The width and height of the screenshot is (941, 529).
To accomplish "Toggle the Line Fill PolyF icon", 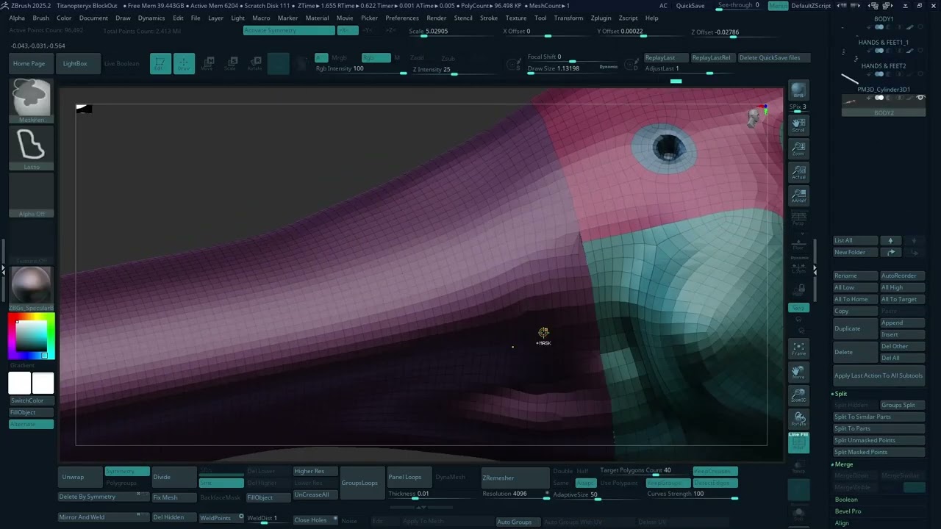I will (x=798, y=442).
